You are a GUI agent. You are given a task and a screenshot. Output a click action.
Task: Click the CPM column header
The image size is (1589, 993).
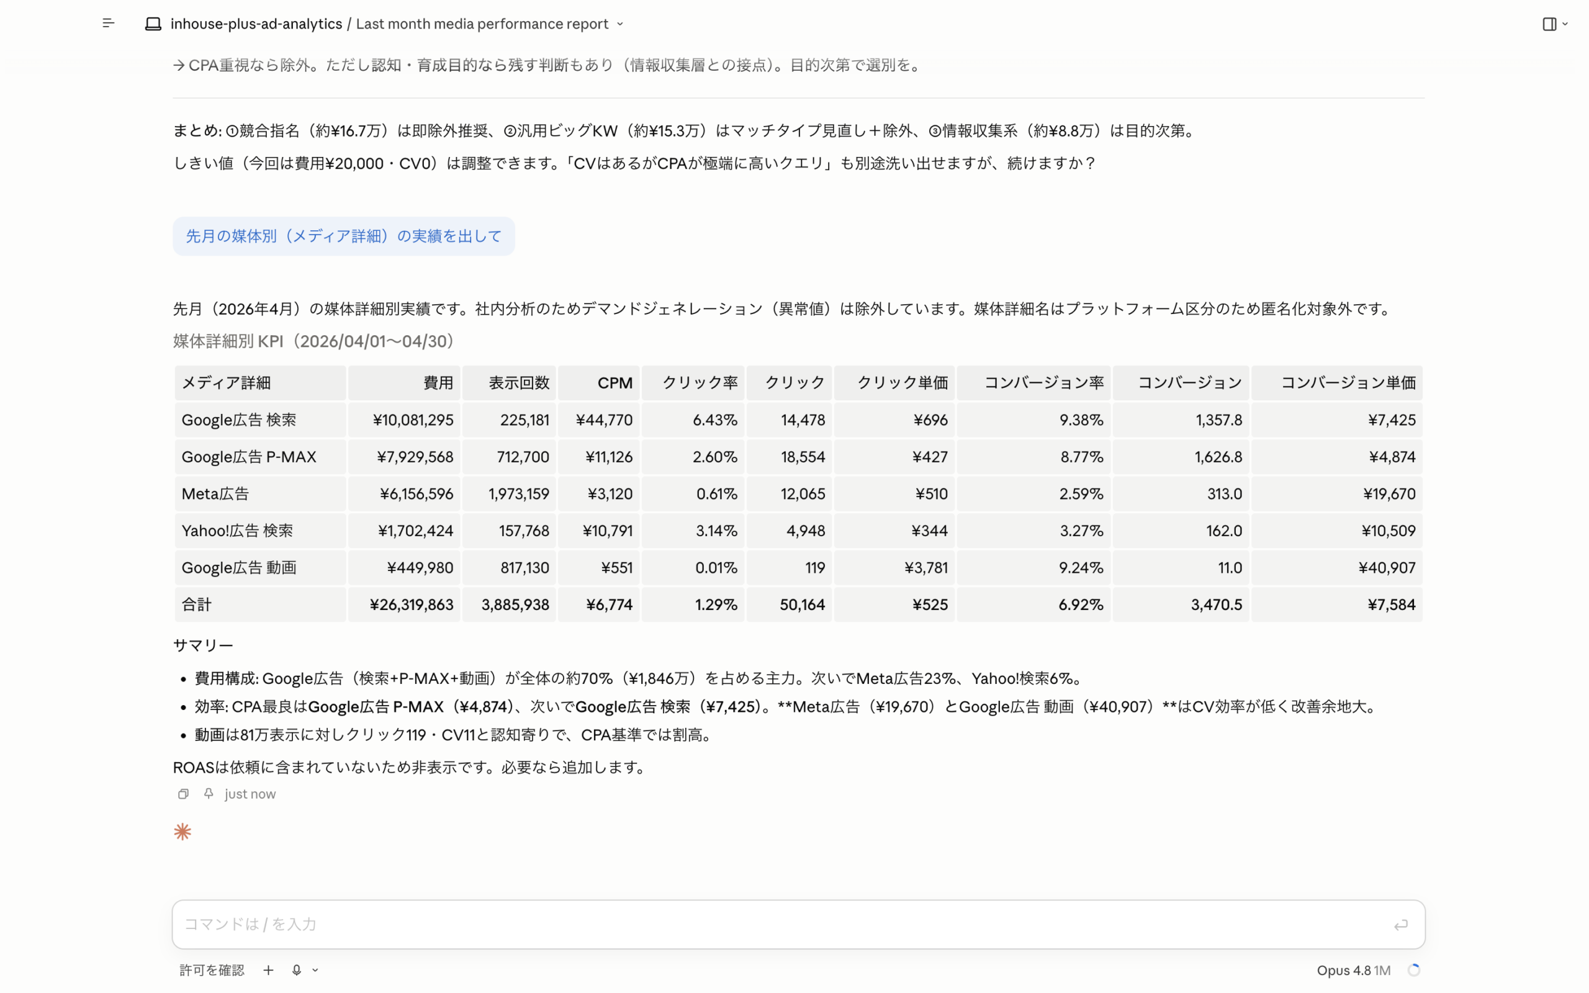coord(598,383)
